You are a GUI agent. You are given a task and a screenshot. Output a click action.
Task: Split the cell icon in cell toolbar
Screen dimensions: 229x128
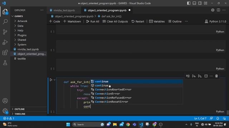206,76
